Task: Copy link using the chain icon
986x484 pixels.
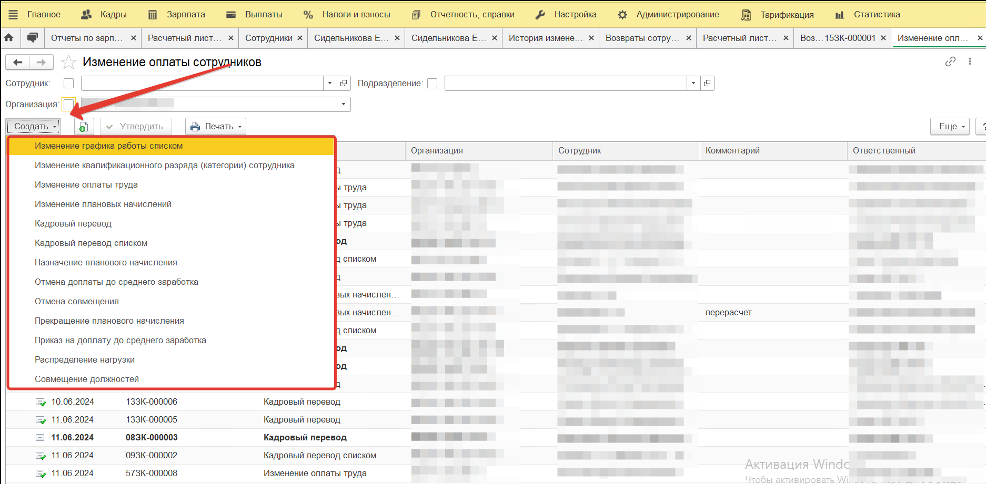Action: (x=950, y=61)
